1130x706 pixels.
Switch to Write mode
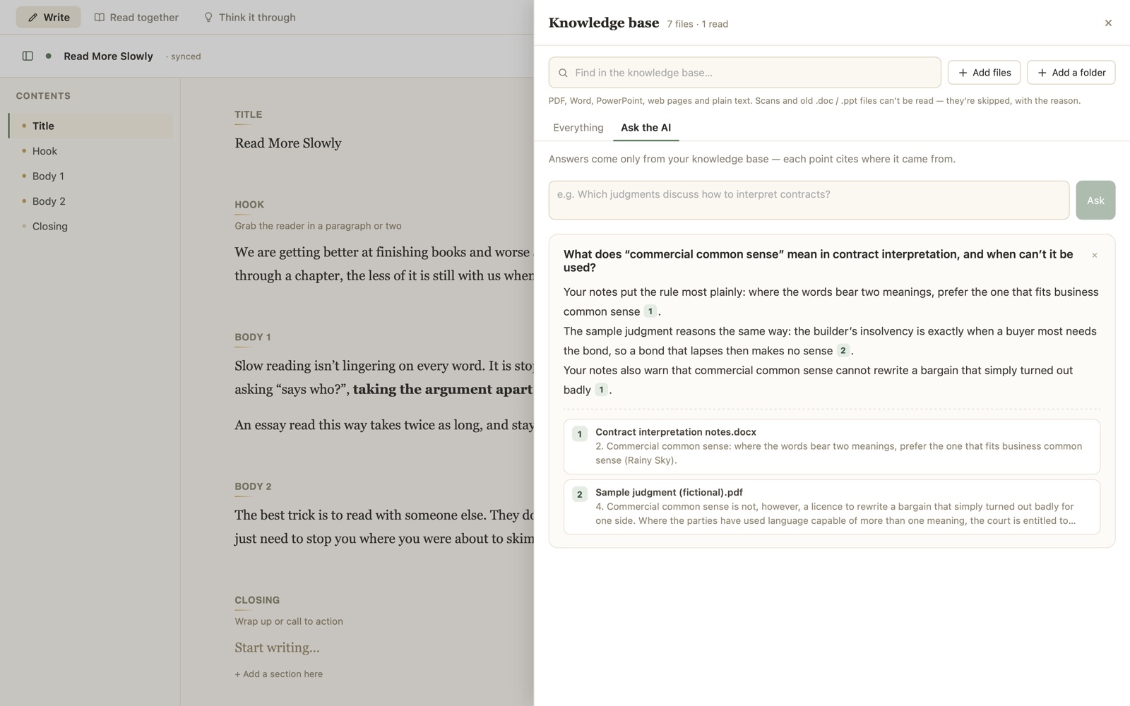49,18
